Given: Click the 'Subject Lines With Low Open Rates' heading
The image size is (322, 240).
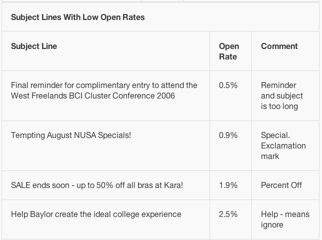Looking at the screenshot, I should tap(78, 17).
